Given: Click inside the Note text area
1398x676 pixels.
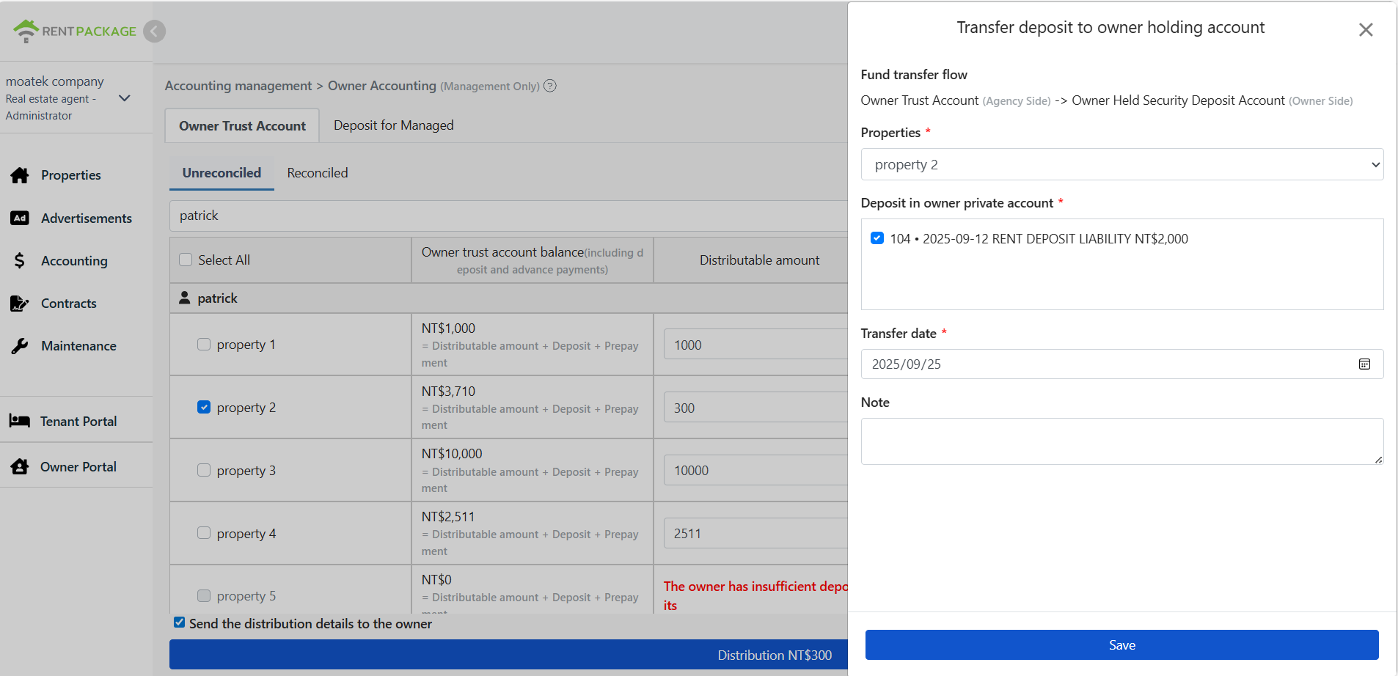Looking at the screenshot, I should 1121,441.
